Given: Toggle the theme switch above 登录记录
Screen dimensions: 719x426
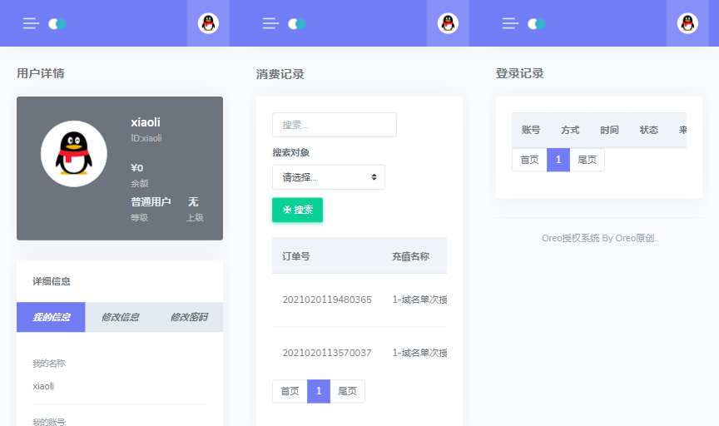Looking at the screenshot, I should [x=537, y=23].
